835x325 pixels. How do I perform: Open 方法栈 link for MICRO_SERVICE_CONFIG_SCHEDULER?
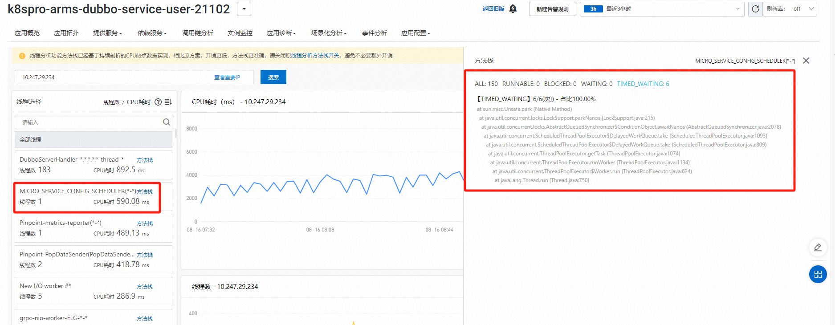[x=145, y=192]
